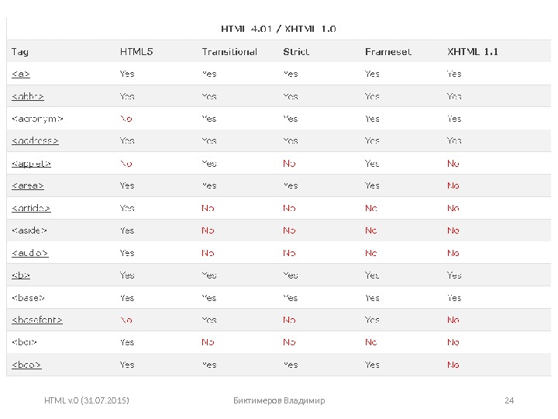This screenshot has width=558, height=419.
Task: Open the <audio> tag link
Action: tap(29, 253)
